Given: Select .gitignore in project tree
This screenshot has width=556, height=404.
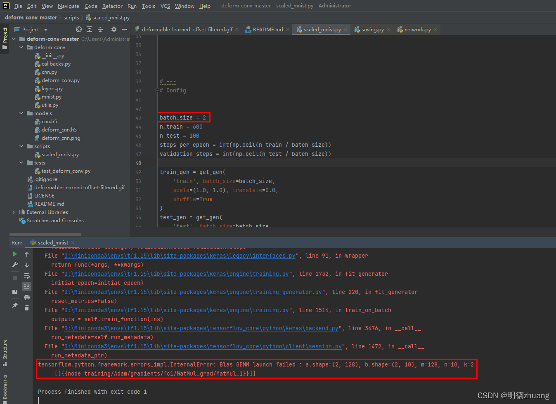Looking at the screenshot, I should click(46, 179).
